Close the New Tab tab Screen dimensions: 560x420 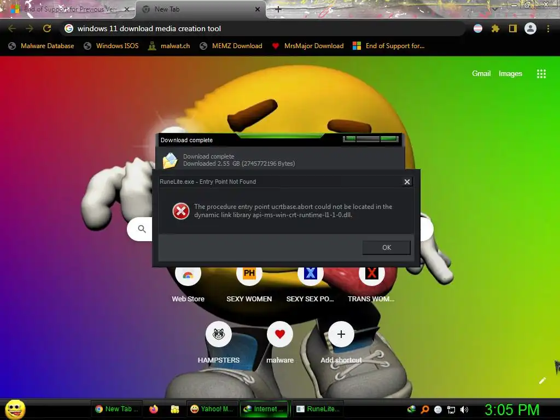(x=258, y=9)
